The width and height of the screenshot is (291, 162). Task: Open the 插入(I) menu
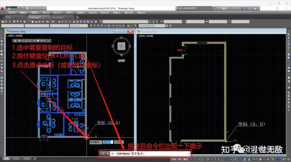(x=46, y=13)
